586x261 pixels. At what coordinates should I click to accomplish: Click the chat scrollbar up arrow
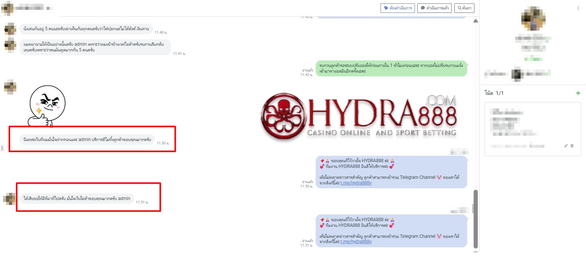pos(476,21)
